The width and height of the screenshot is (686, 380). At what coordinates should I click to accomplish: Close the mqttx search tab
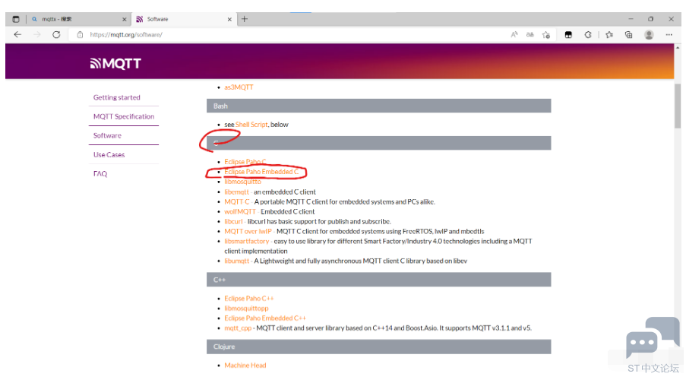[125, 19]
